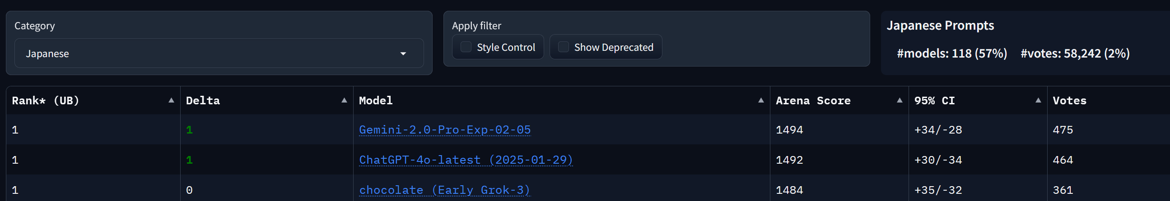Viewport: 1170px width, 201px height.
Task: Select the Japanese category combo box
Action: click(219, 54)
